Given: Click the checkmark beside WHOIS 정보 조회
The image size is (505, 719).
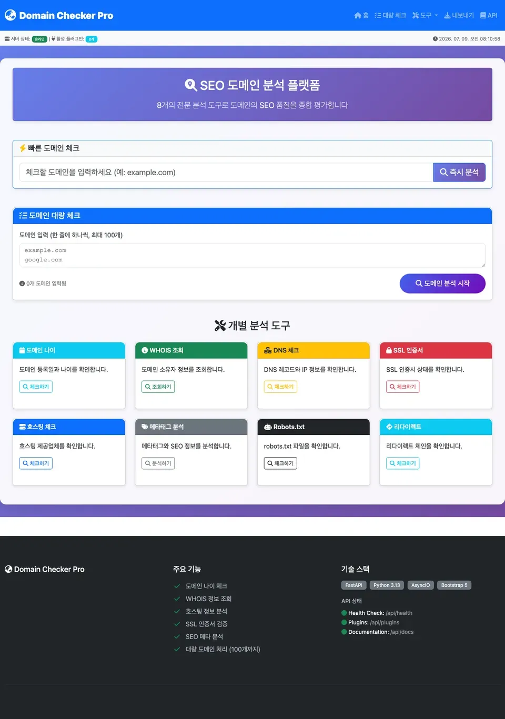Looking at the screenshot, I should click(x=177, y=599).
